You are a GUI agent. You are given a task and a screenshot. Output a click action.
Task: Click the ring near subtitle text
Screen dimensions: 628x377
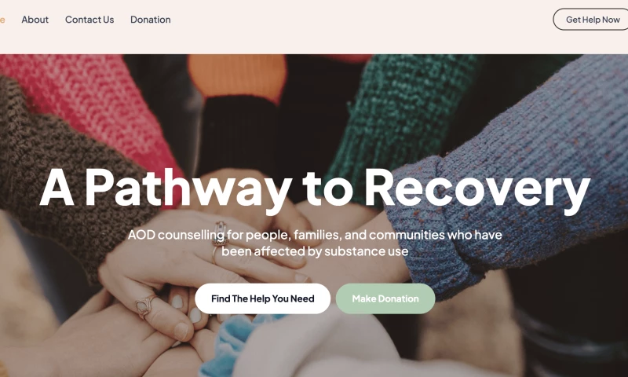(220, 233)
